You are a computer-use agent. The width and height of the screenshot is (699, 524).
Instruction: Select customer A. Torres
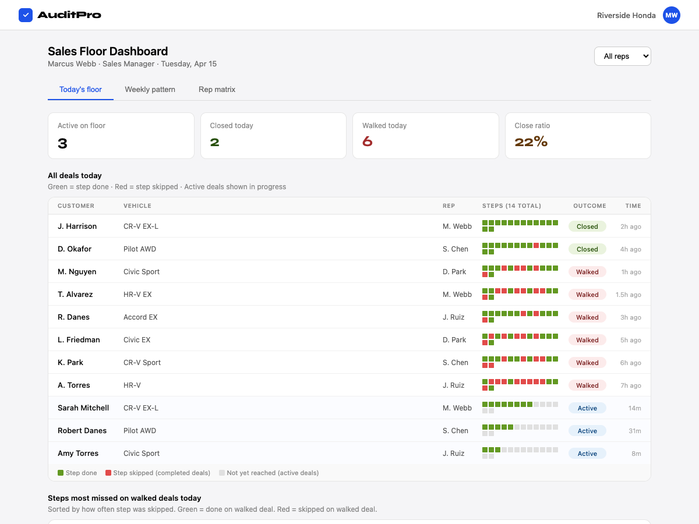point(74,385)
